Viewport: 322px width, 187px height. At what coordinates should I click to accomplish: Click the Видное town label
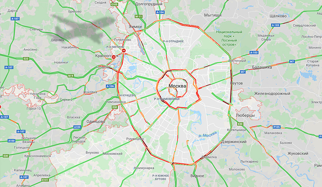(197, 176)
